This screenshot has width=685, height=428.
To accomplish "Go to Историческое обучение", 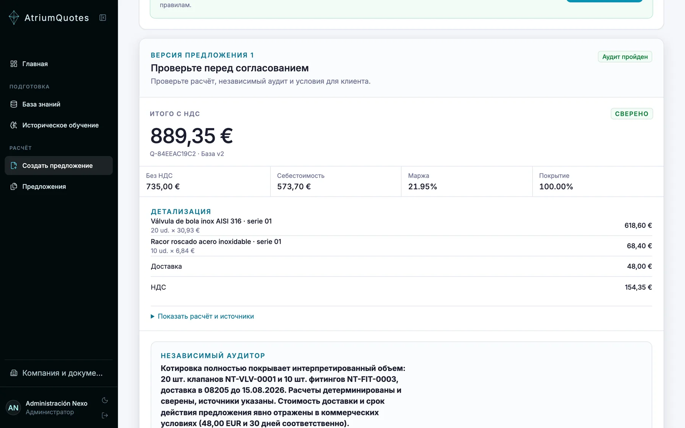I will pyautogui.click(x=59, y=125).
